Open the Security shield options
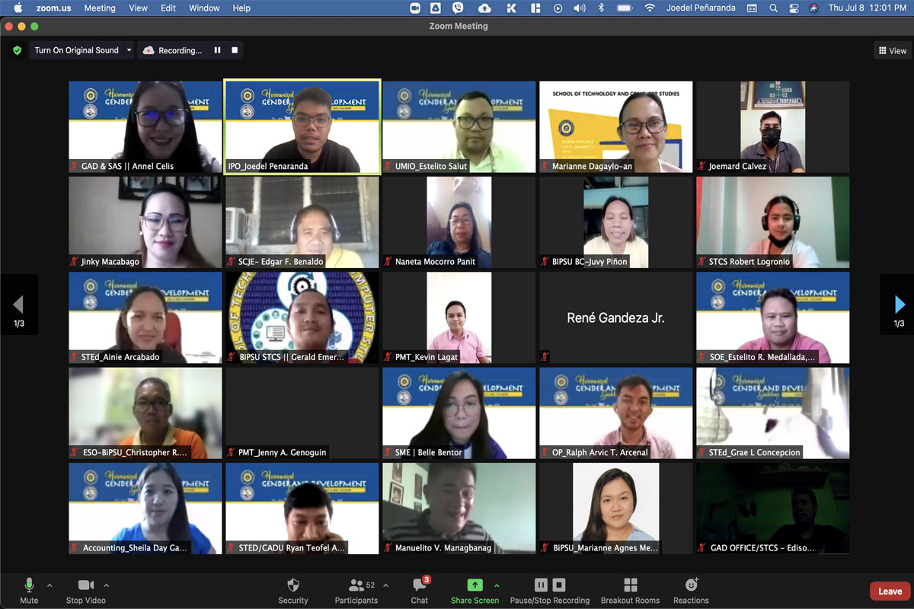 [292, 590]
